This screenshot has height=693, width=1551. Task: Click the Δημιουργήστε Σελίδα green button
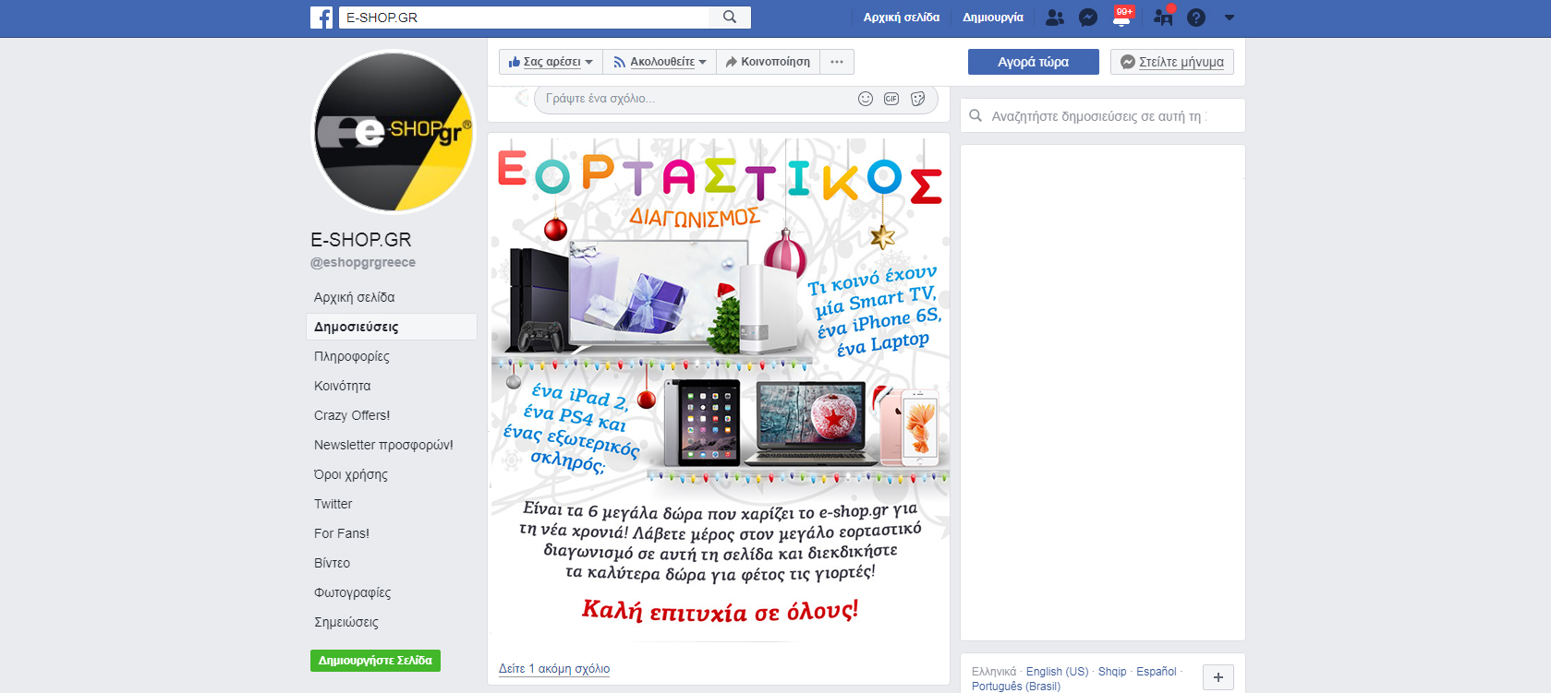point(375,661)
